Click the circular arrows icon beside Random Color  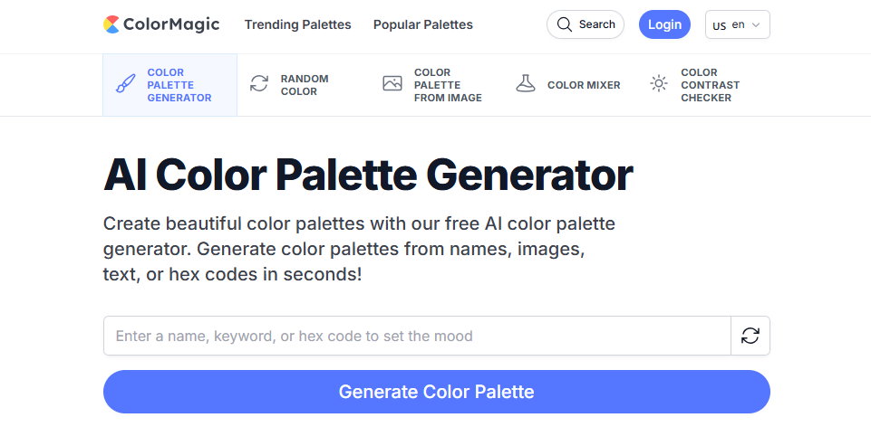point(259,84)
